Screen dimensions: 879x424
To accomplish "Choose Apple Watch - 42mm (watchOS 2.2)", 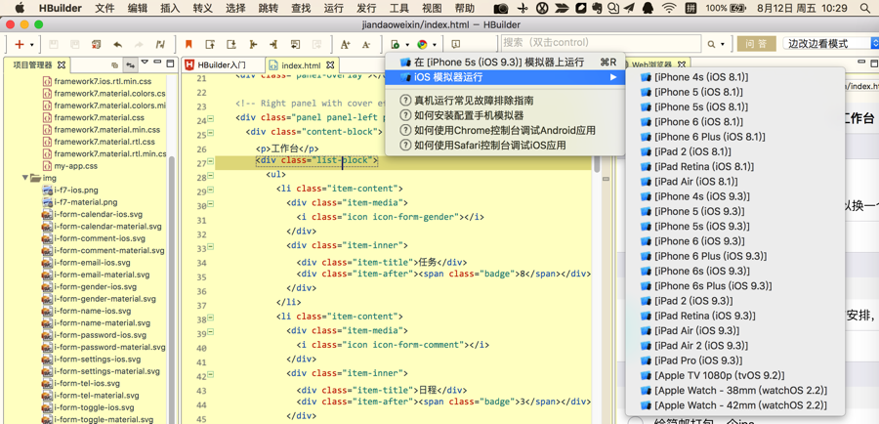I will point(734,404).
